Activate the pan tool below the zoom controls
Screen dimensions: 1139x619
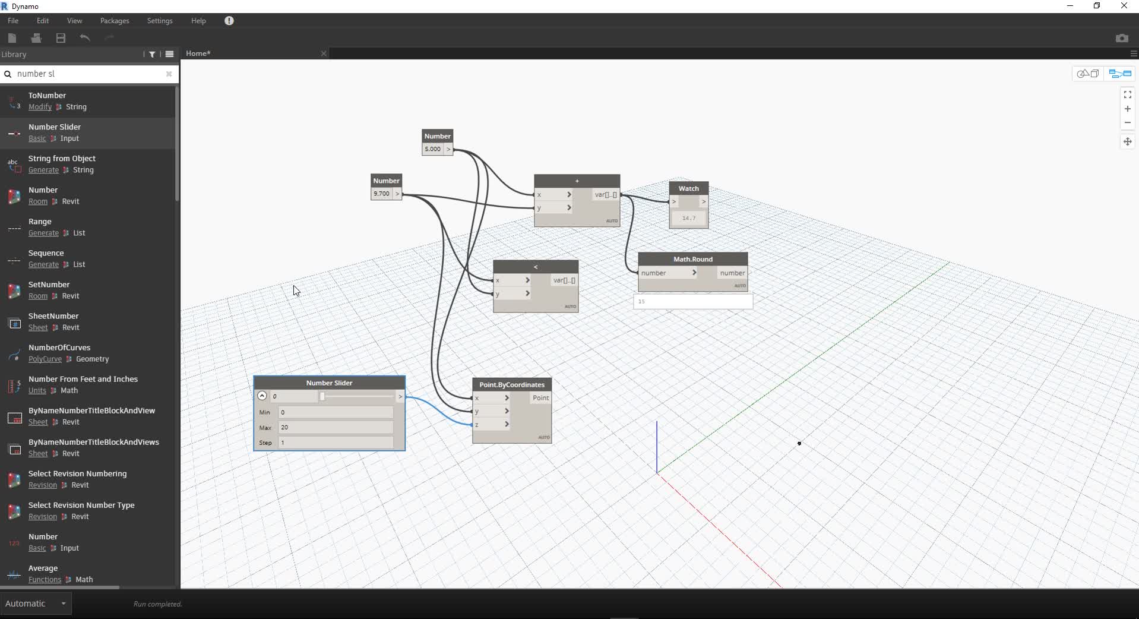[1128, 142]
